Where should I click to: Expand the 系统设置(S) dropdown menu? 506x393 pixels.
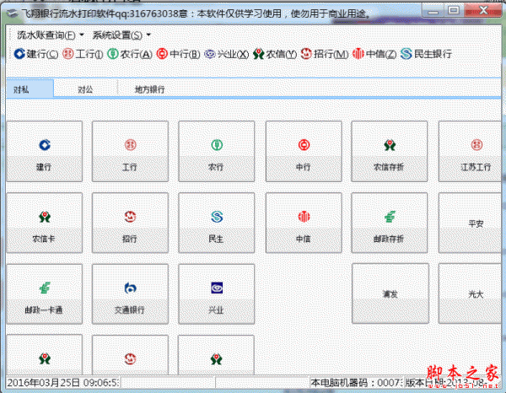(121, 35)
